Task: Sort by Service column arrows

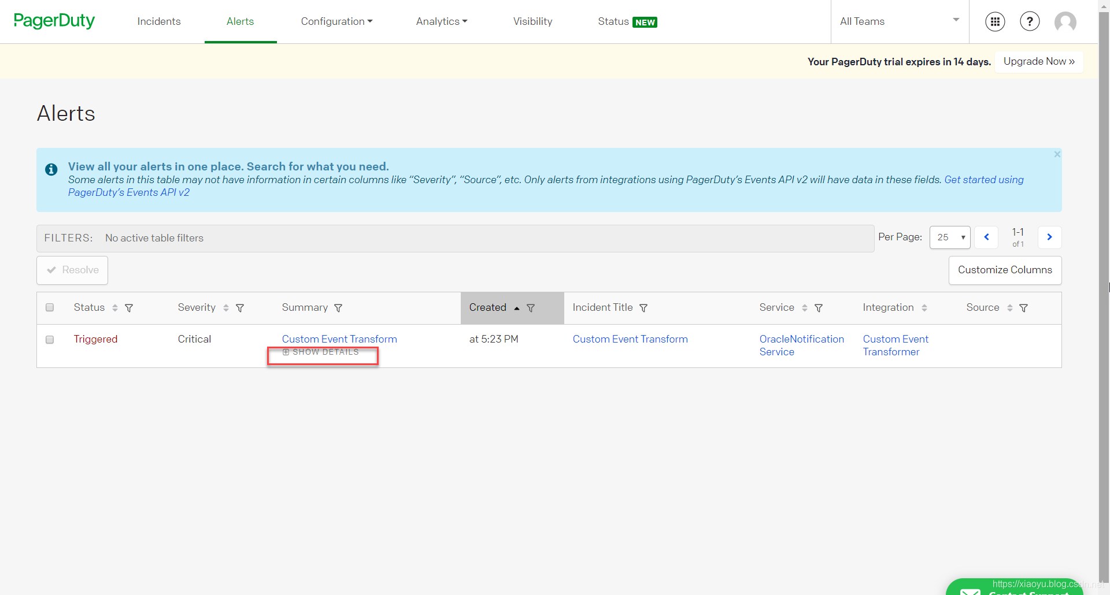Action: 805,308
